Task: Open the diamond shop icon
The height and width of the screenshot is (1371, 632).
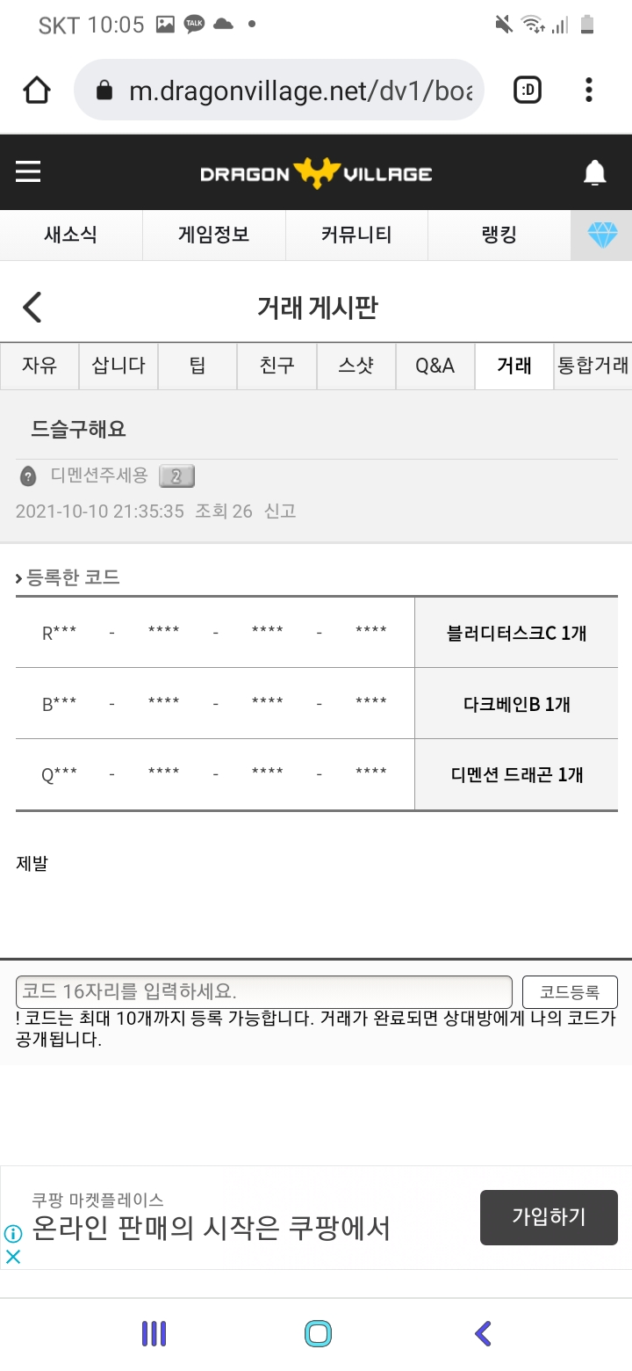Action: pos(602,235)
